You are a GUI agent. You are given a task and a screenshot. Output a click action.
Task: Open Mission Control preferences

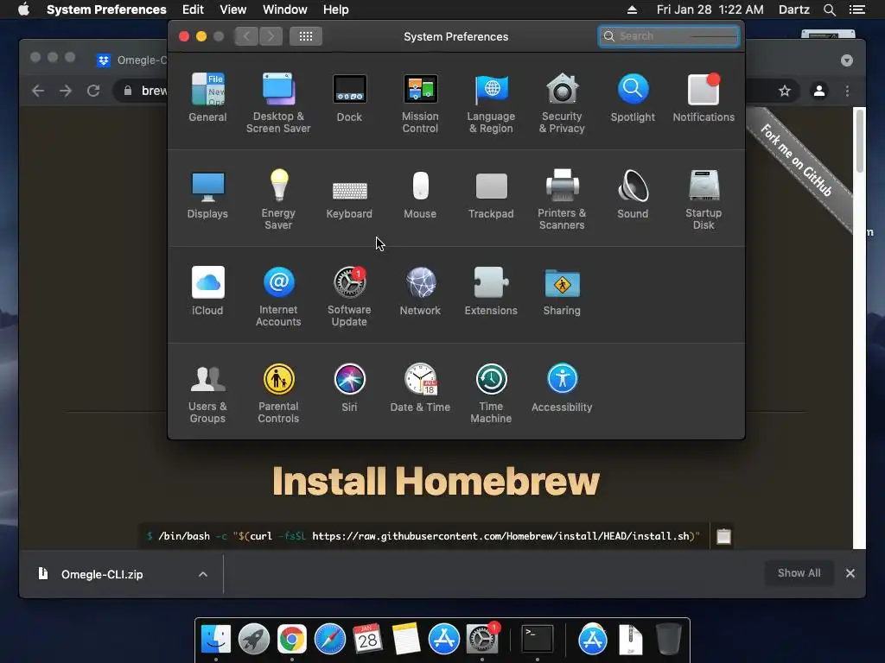pos(420,104)
